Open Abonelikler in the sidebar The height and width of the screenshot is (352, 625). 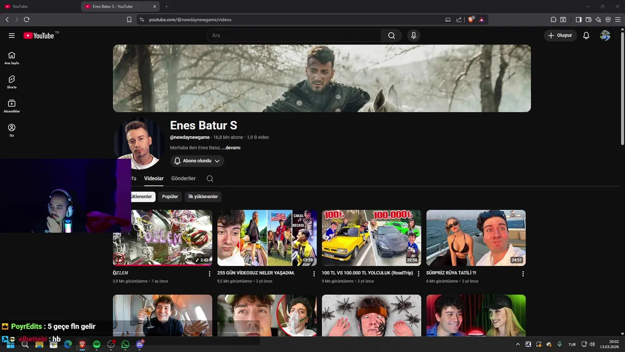[12, 106]
